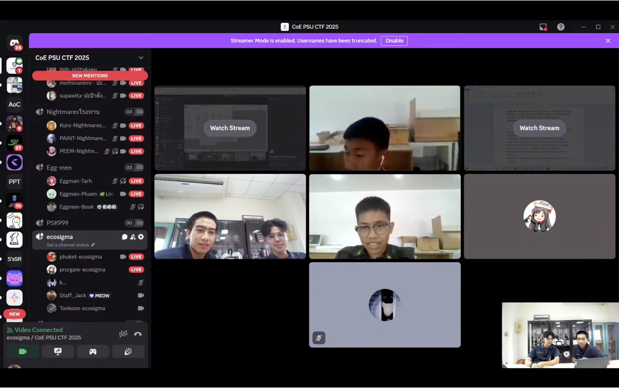Toggle noise suppression in voice panel
The width and height of the screenshot is (619, 388).
click(x=123, y=334)
